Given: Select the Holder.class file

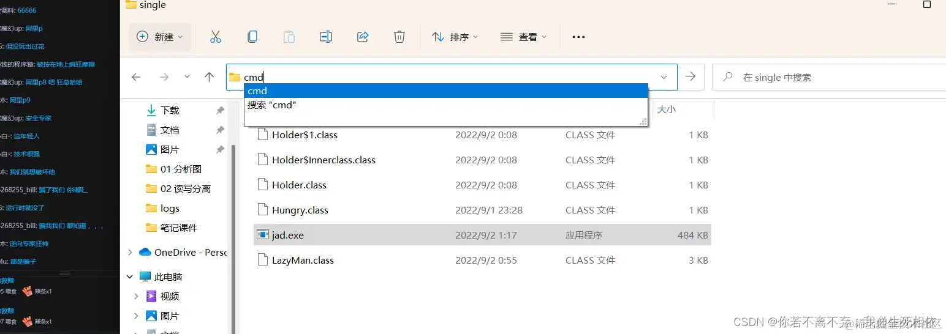Looking at the screenshot, I should (x=482, y=185).
